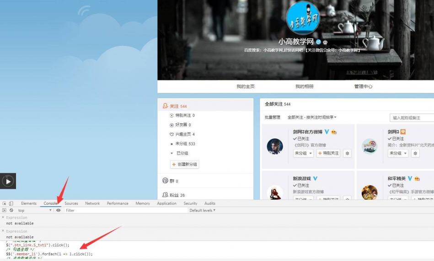Screen dimensions: 434x261
Task: Clear console with the ban icon
Action: tap(11, 210)
